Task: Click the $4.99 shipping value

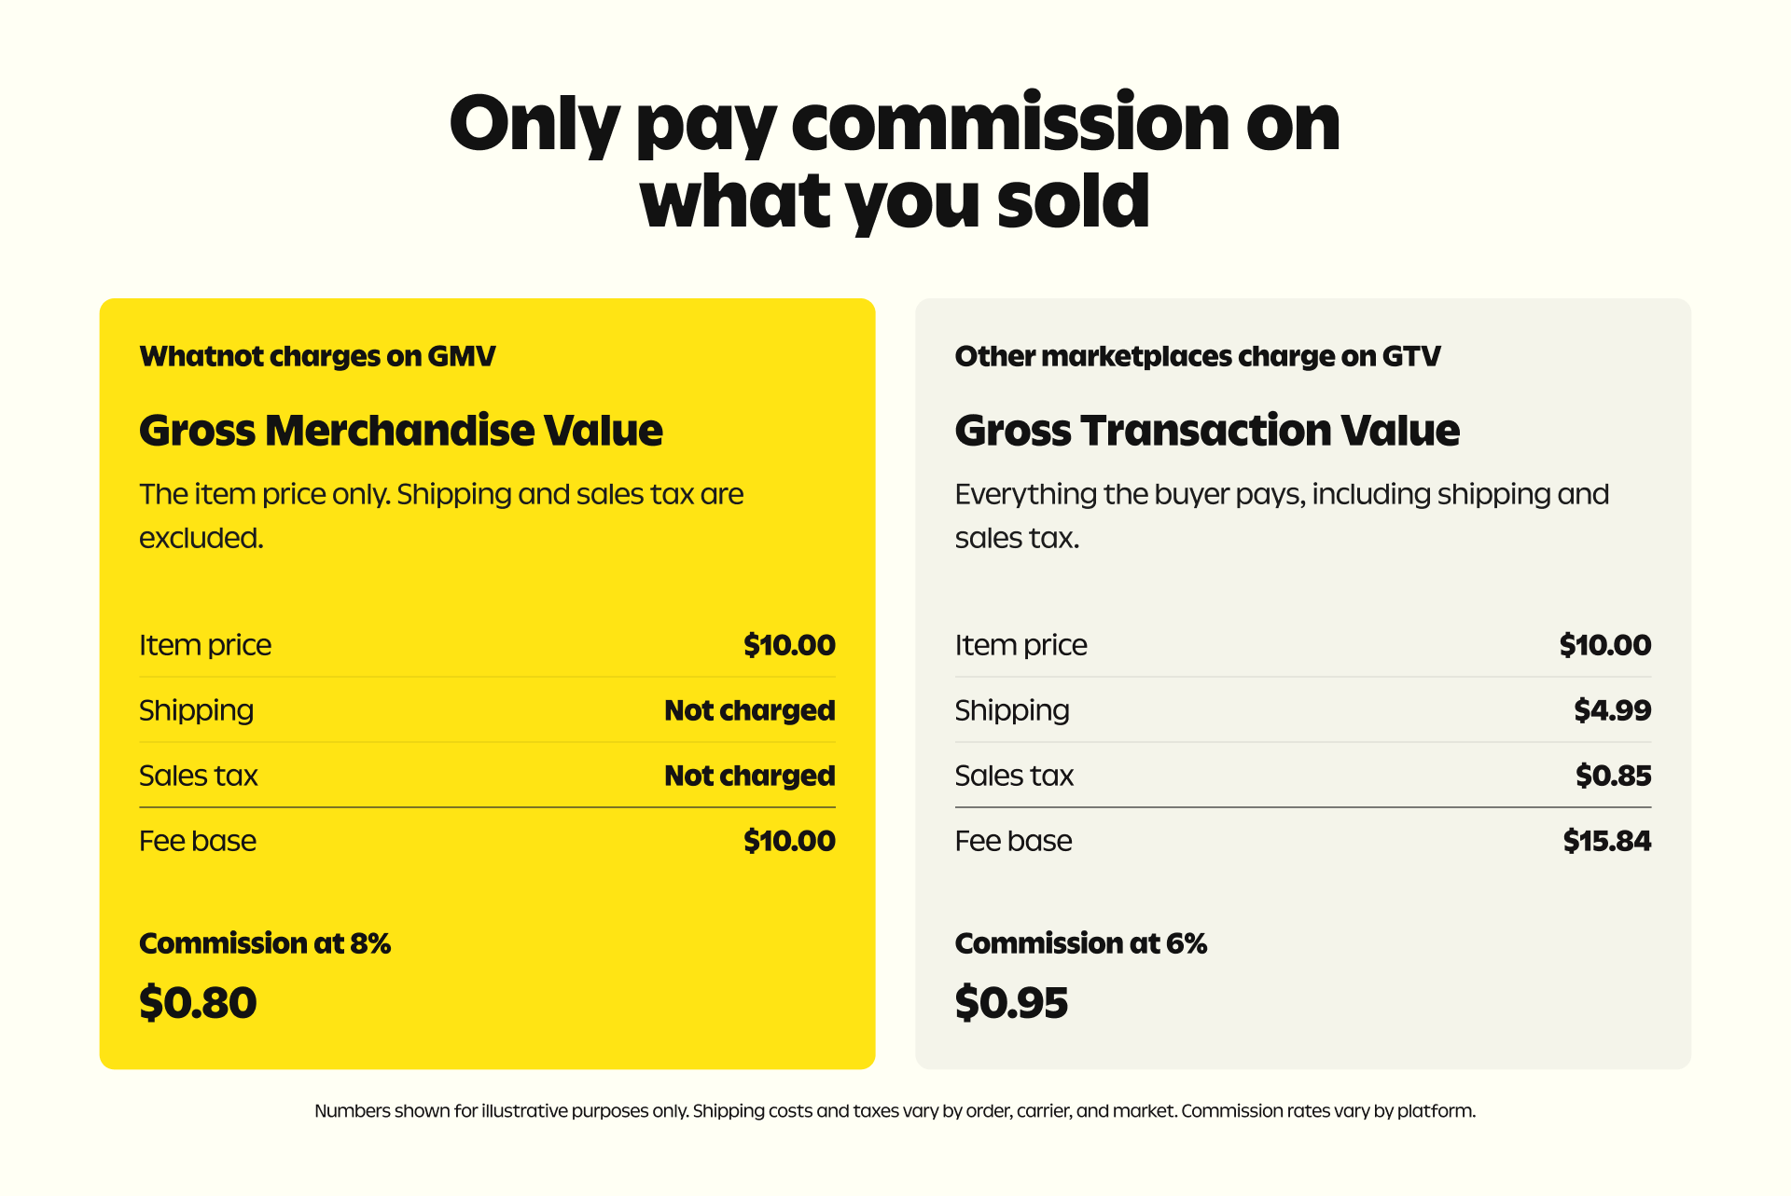Action: click(1613, 710)
